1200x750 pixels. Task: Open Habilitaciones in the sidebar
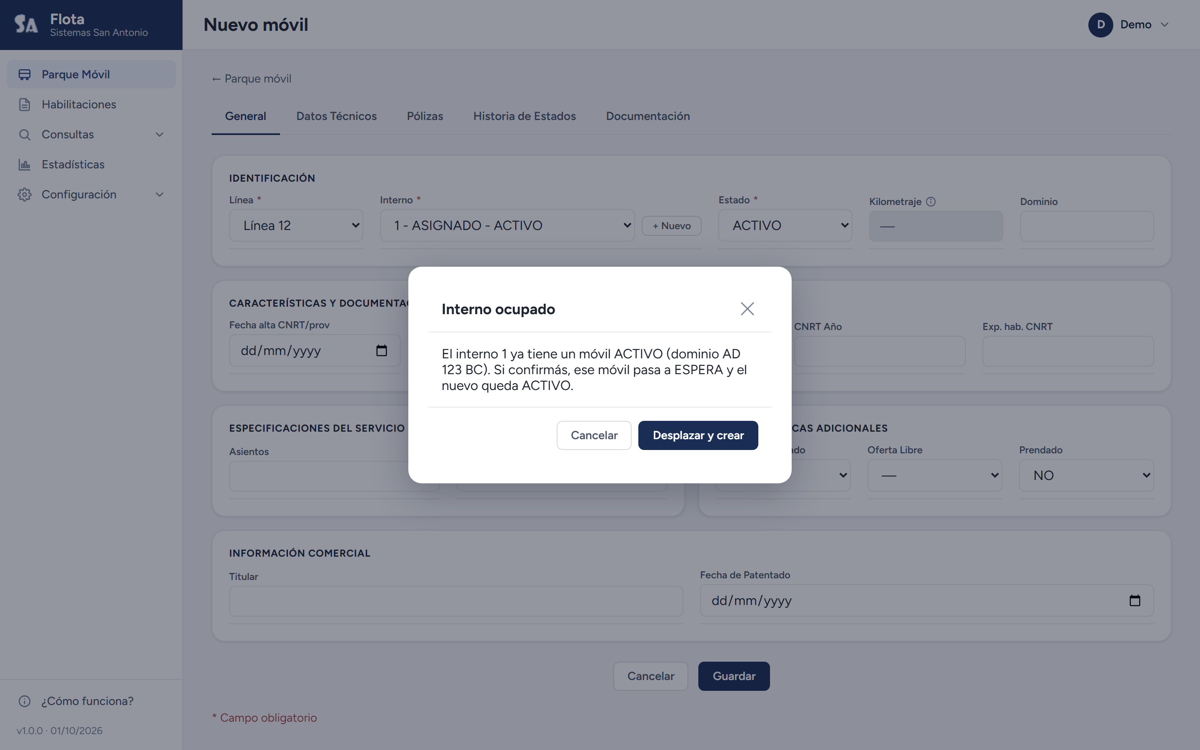pos(91,105)
